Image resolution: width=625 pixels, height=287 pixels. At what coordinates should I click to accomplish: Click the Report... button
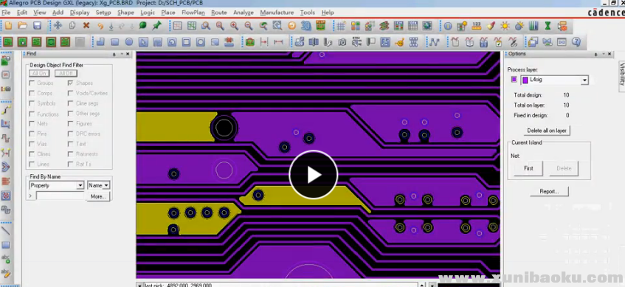[549, 191]
